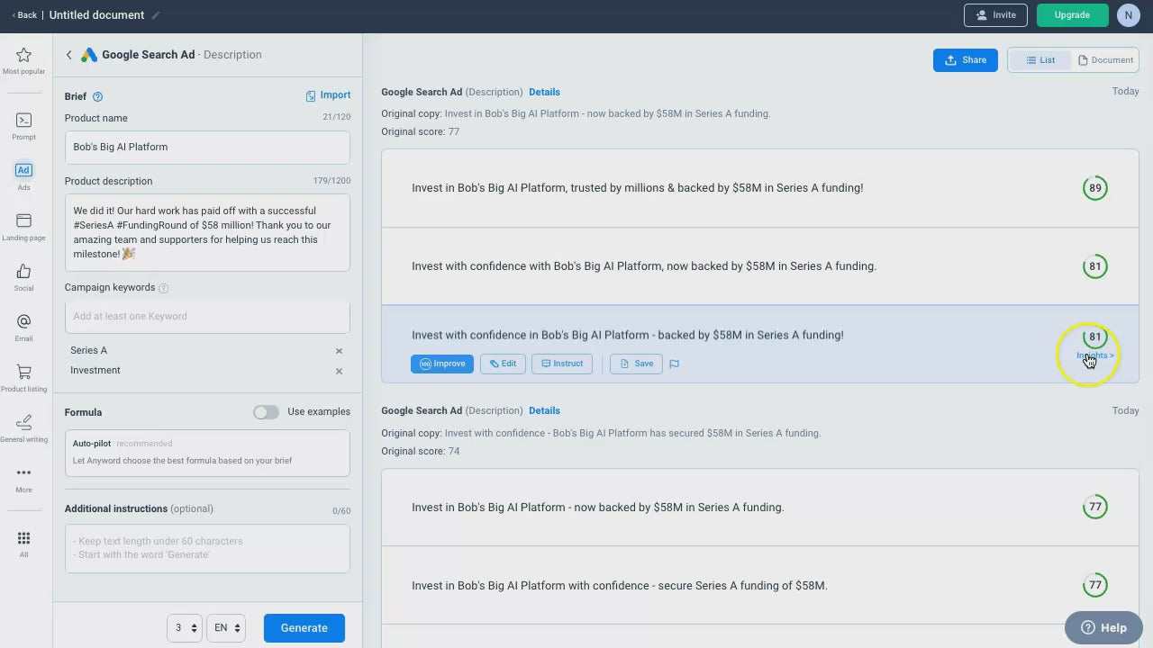The width and height of the screenshot is (1153, 648).
Task: Select the 'trusted by millions' ad variation
Action: tap(760, 188)
